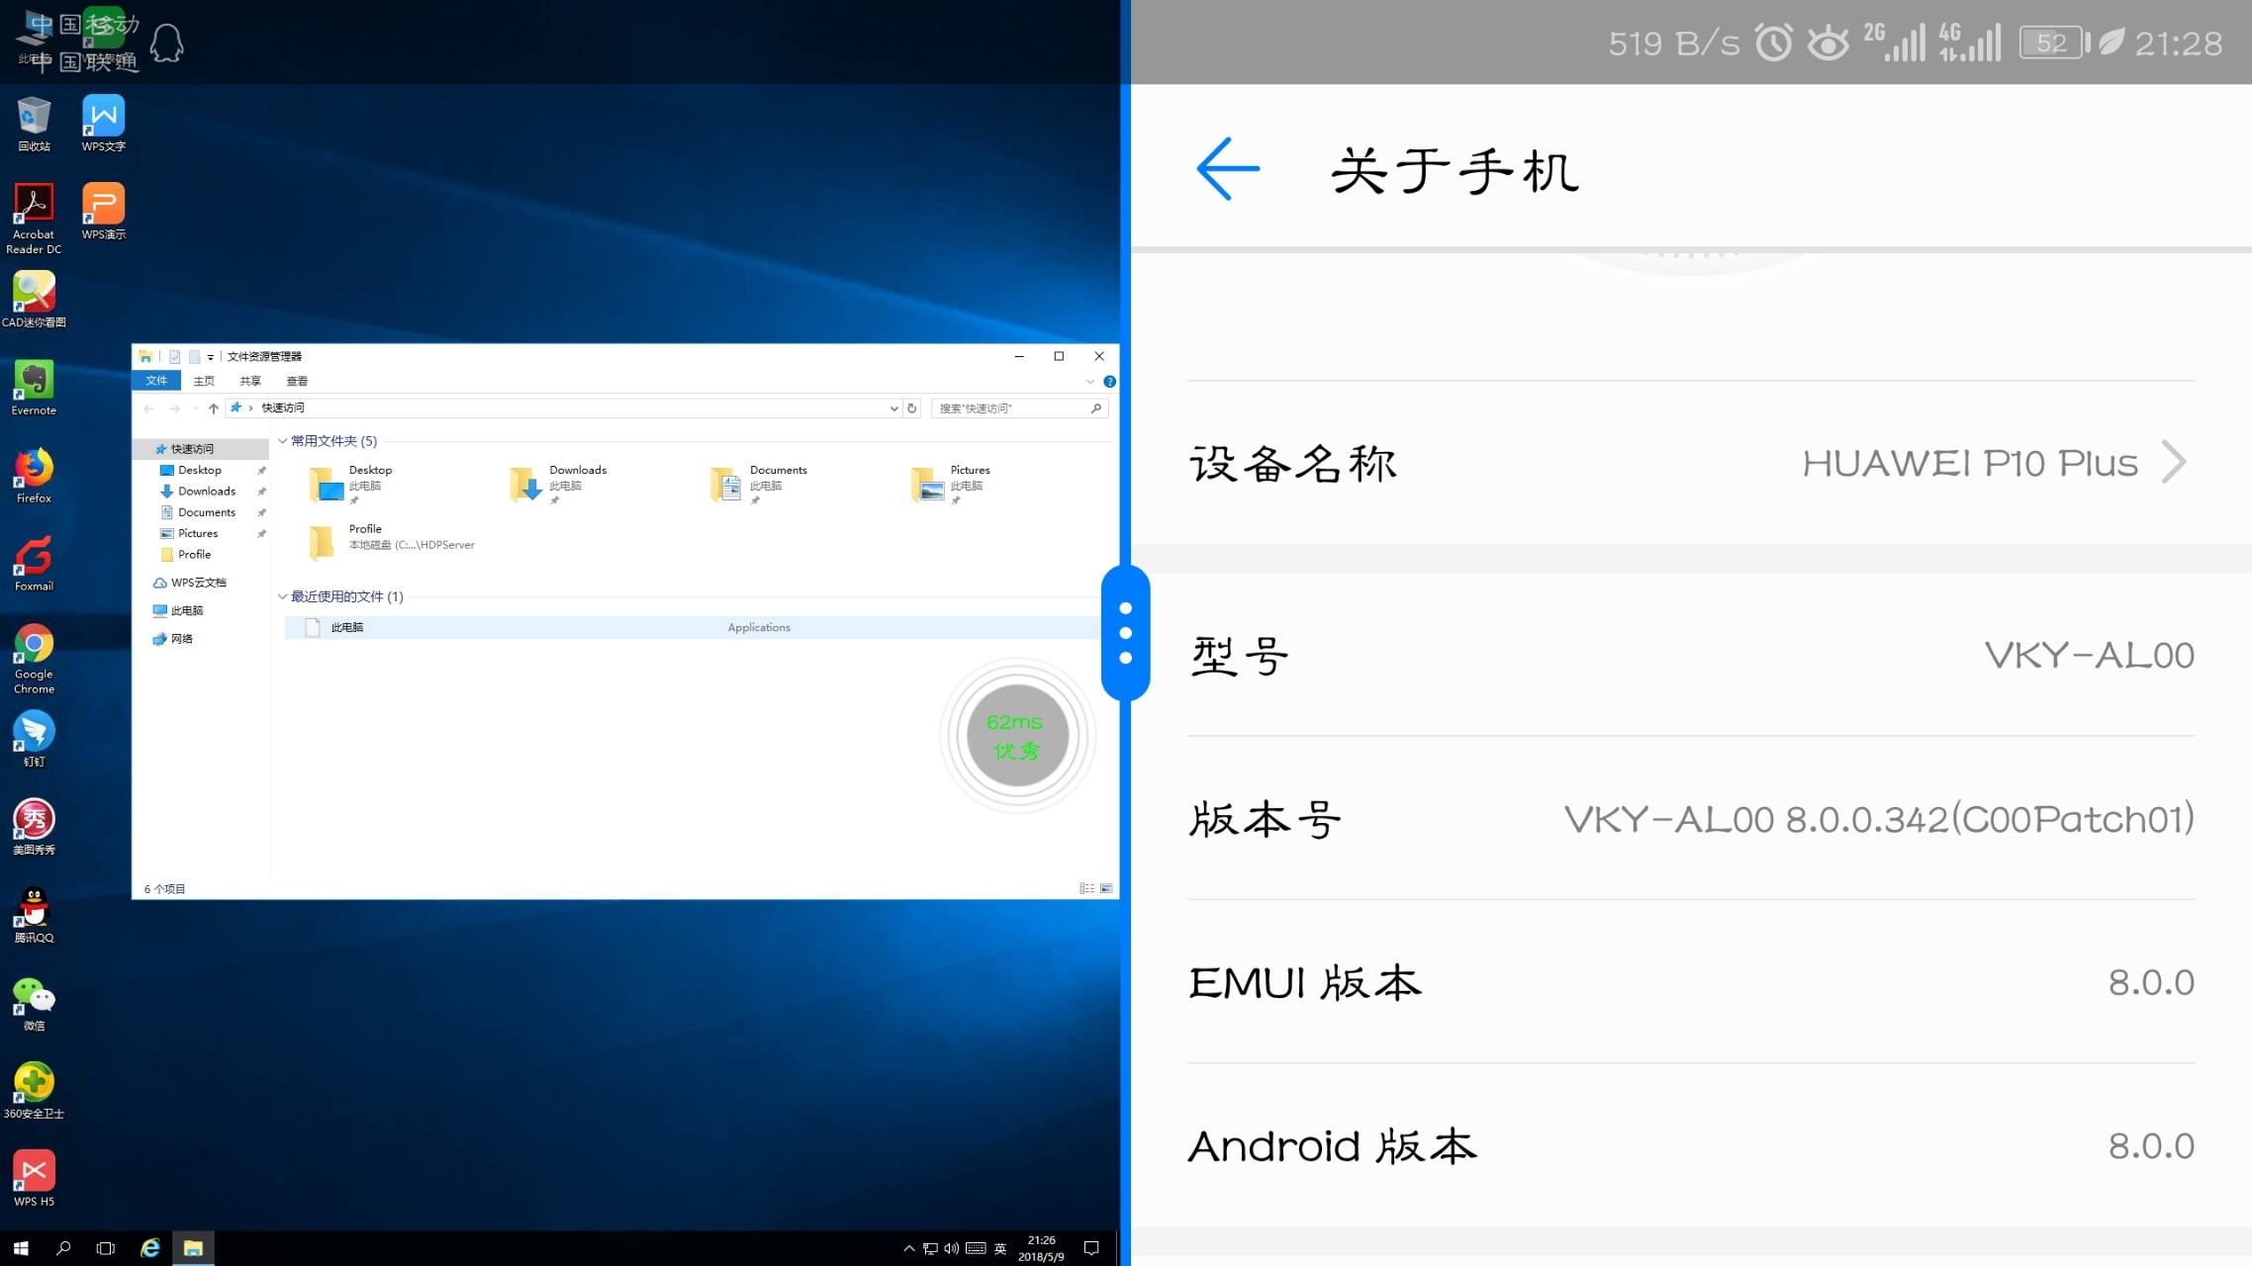Open 美图秀秀 desktop shortcut

34,827
